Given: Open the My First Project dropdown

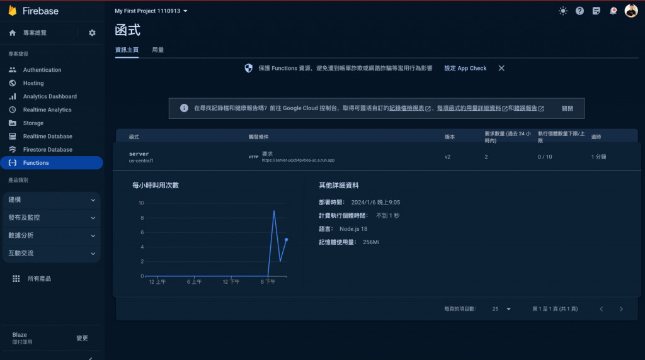Looking at the screenshot, I should point(151,11).
